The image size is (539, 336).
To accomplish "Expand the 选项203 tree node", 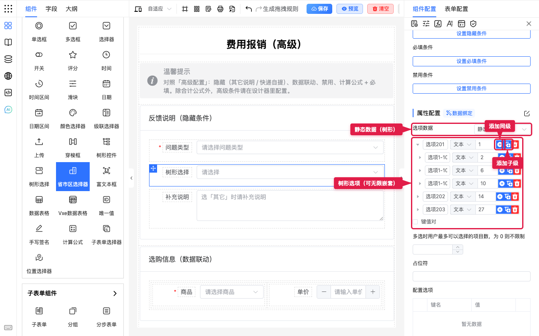I will coord(417,210).
